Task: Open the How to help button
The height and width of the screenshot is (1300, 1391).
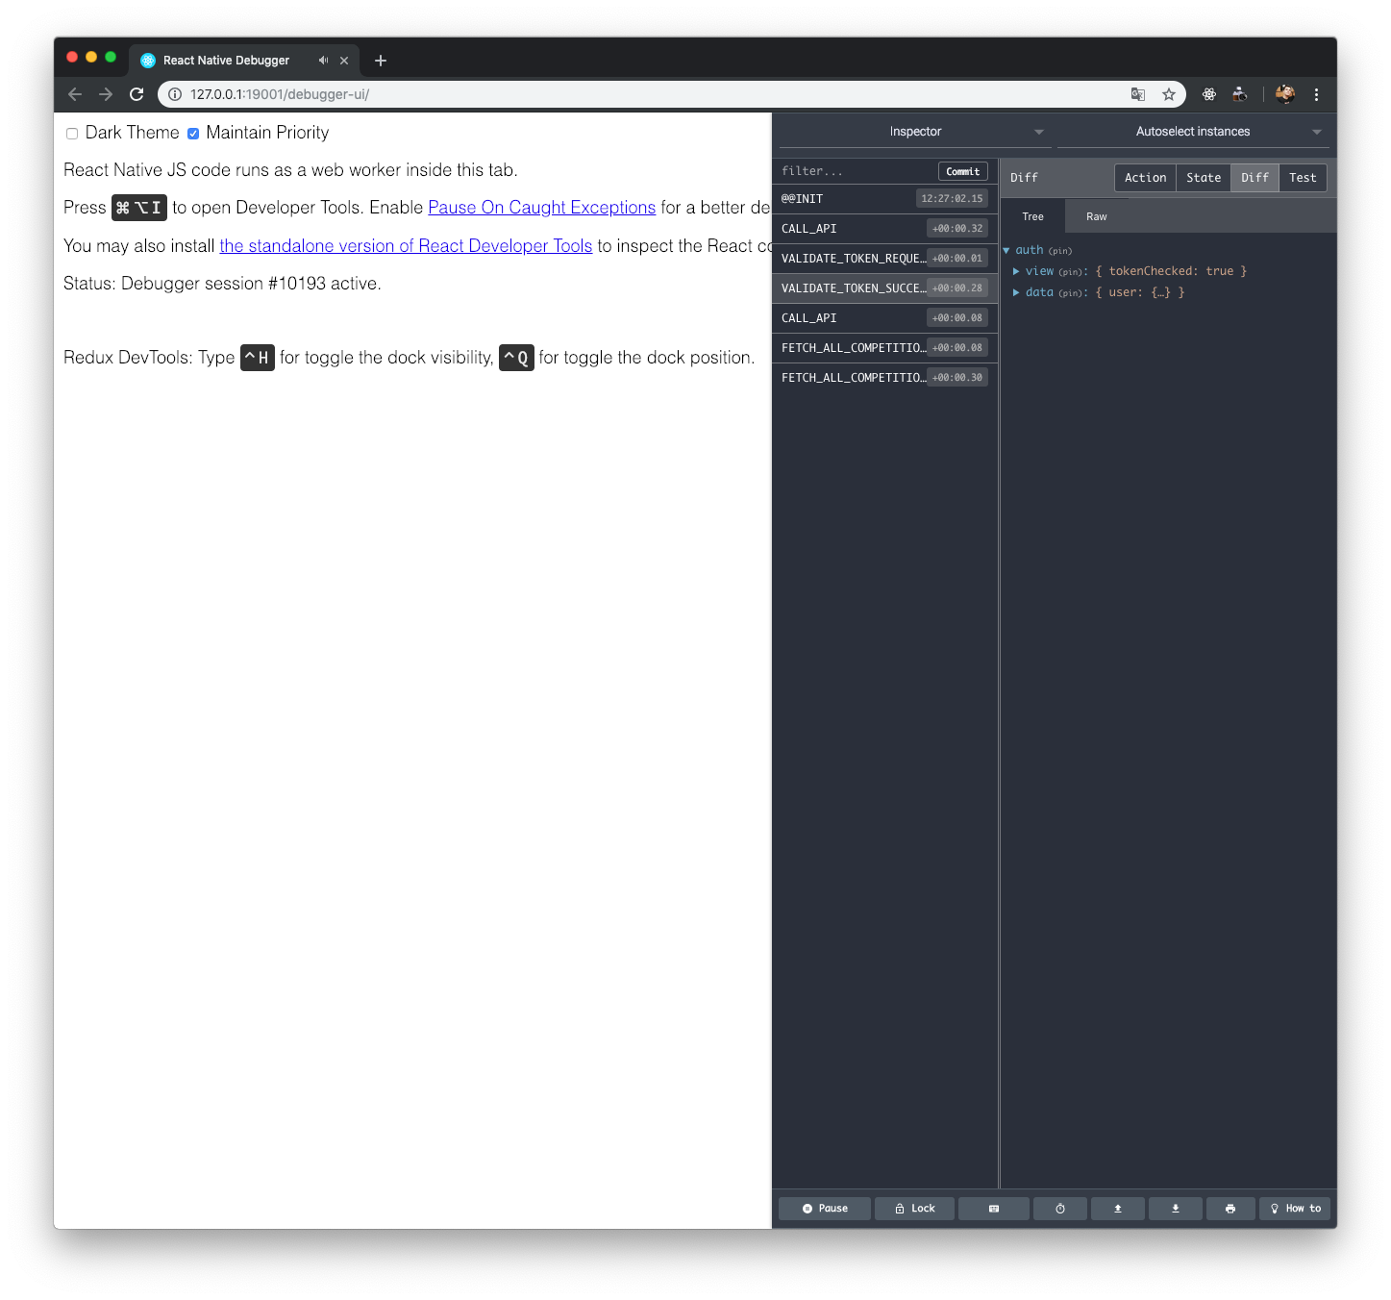Action: pyautogui.click(x=1295, y=1209)
